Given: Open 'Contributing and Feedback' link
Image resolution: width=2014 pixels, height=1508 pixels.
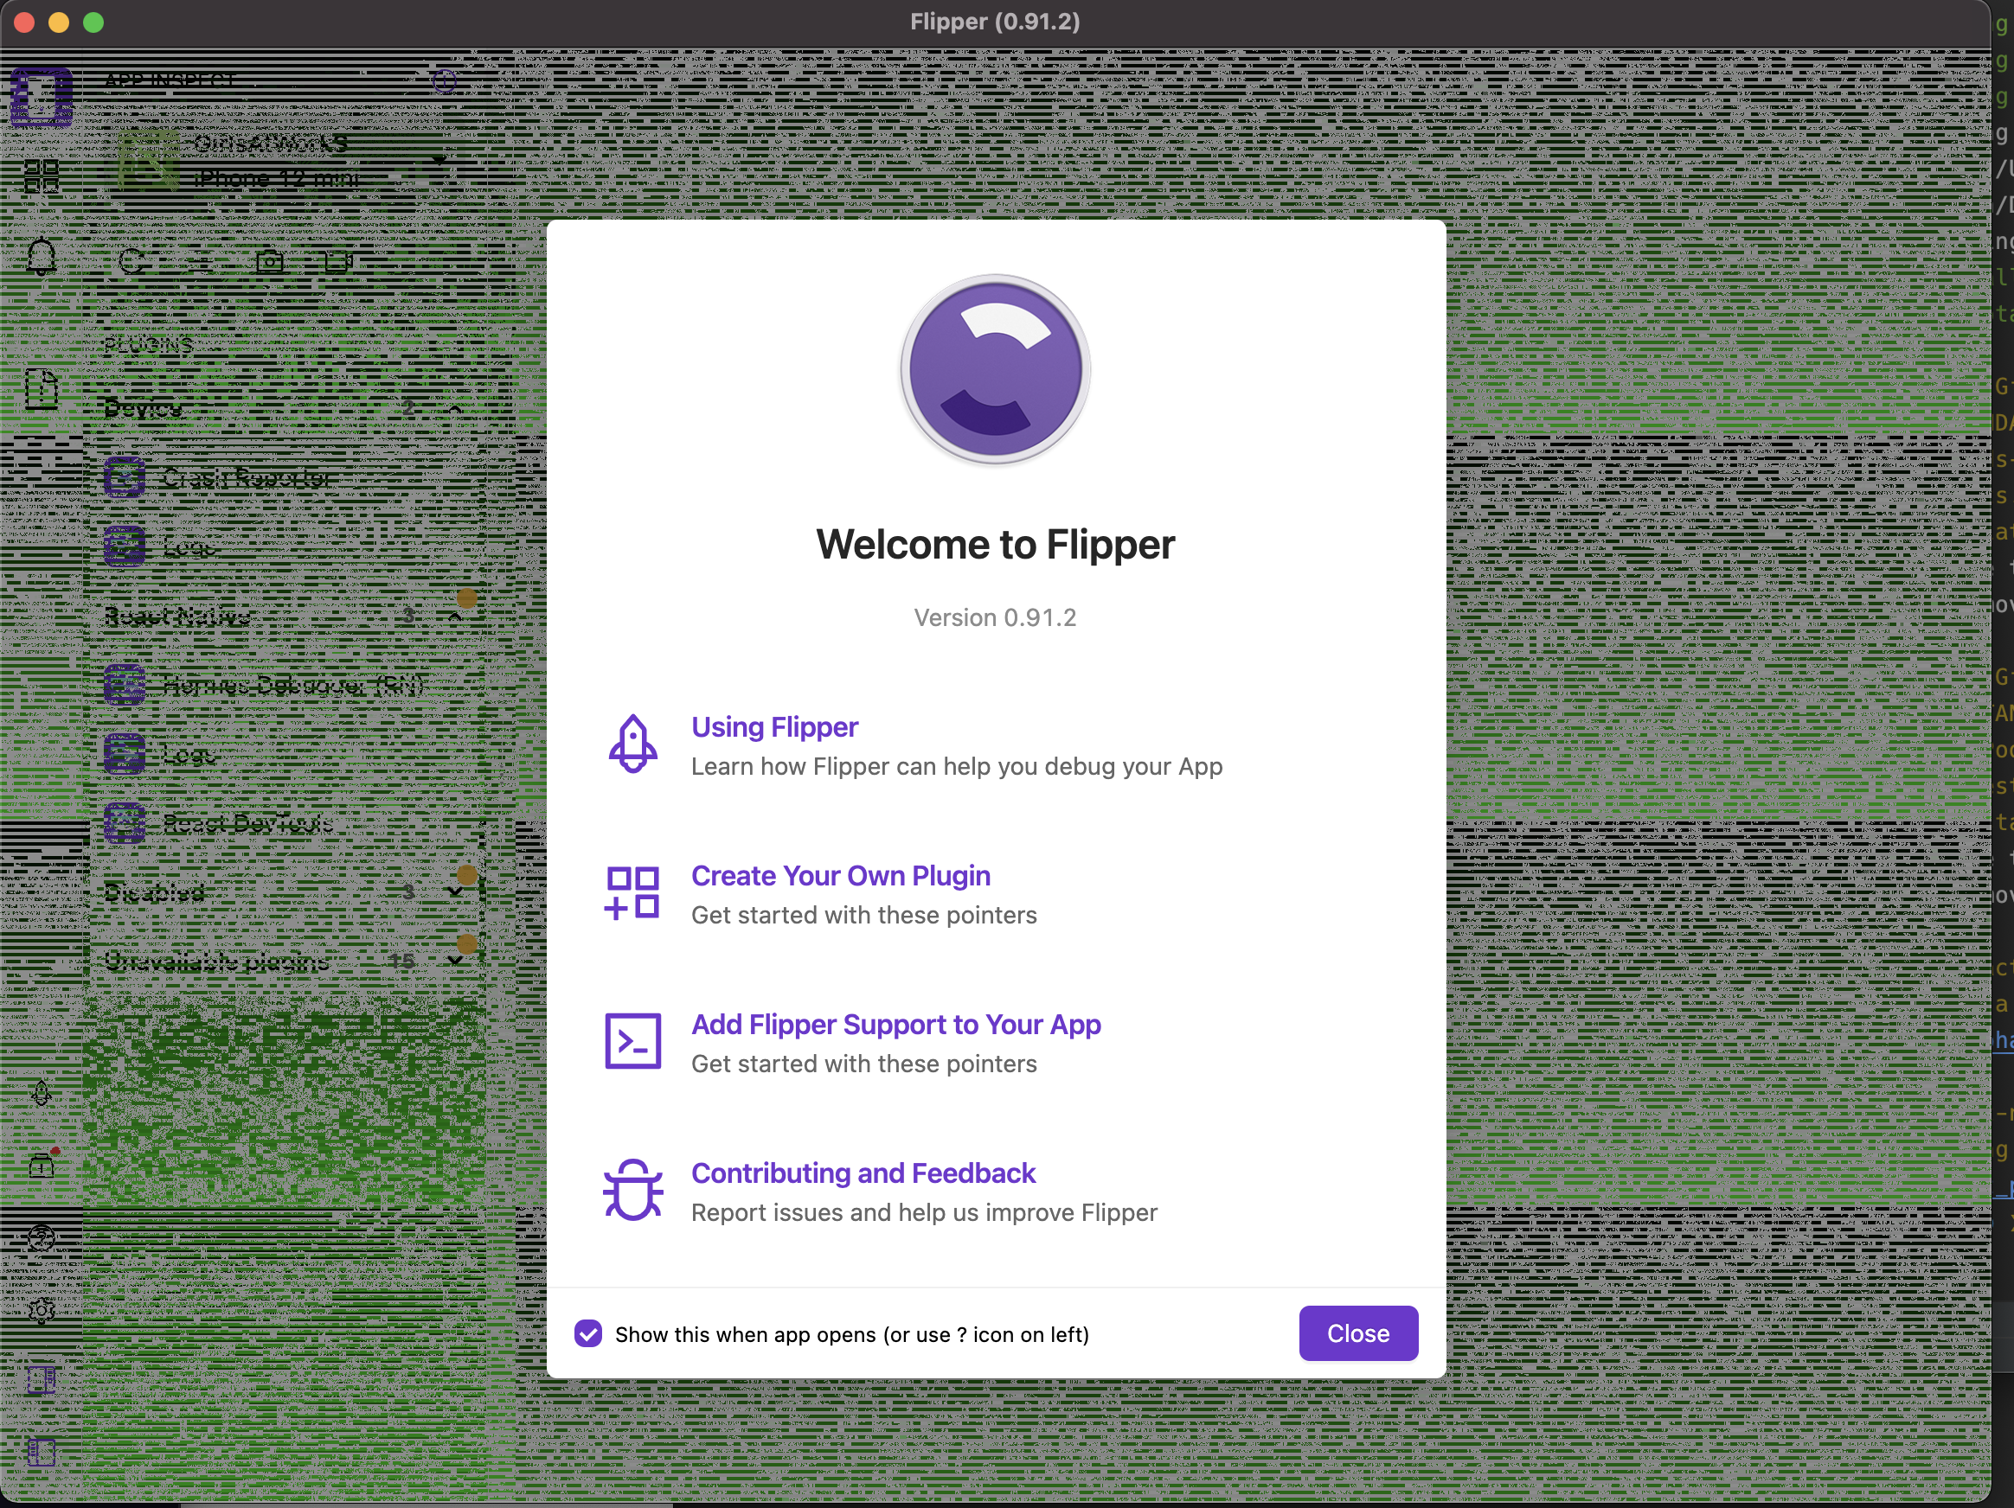Looking at the screenshot, I should [863, 1173].
